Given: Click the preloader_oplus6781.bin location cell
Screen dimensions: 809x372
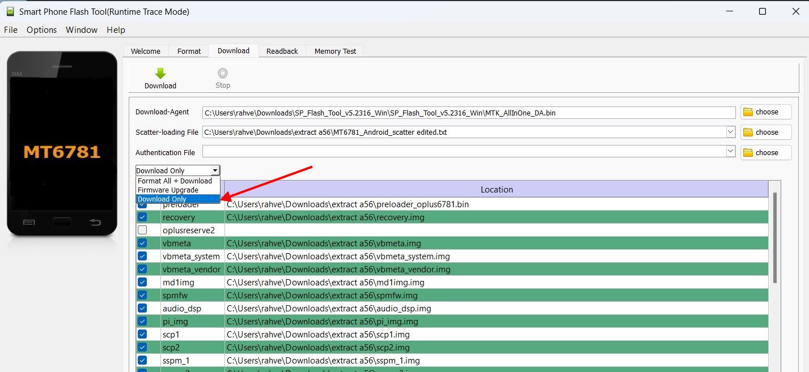Looking at the screenshot, I should (497, 204).
